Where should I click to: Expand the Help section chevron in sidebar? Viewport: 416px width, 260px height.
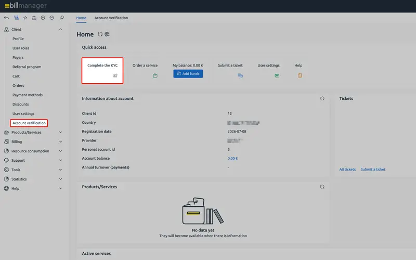click(x=60, y=188)
